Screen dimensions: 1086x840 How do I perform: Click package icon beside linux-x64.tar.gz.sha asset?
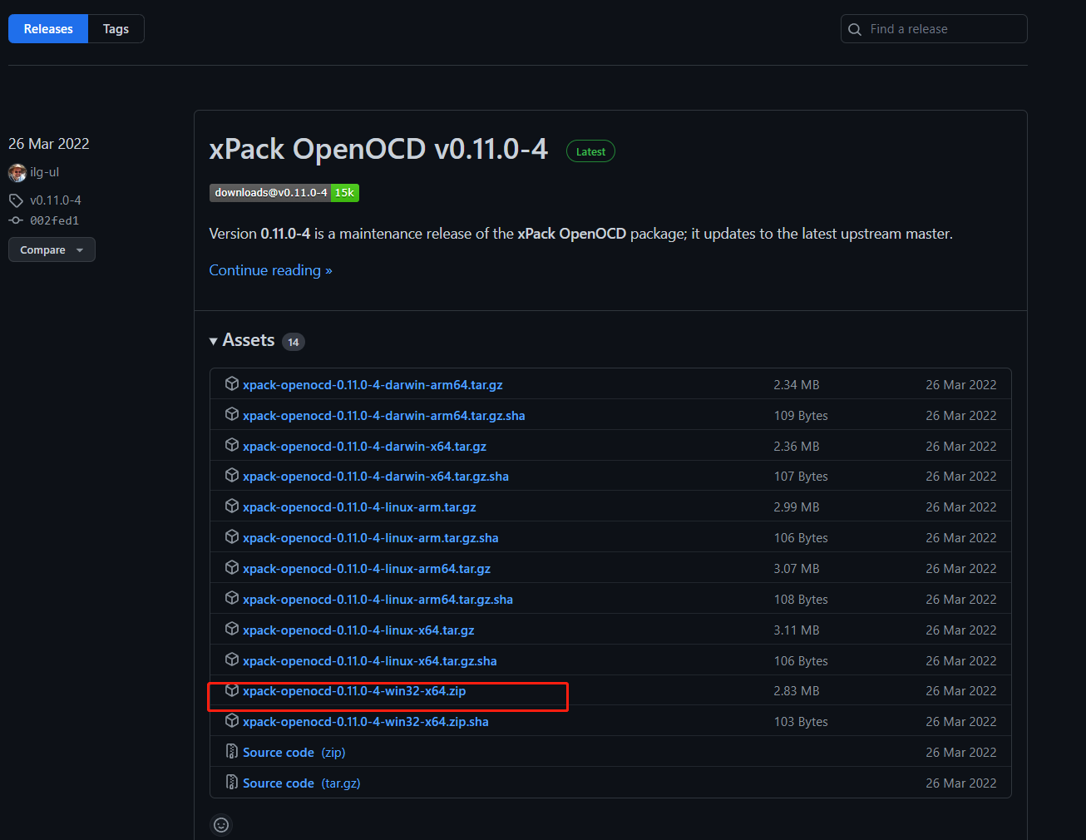pos(232,660)
